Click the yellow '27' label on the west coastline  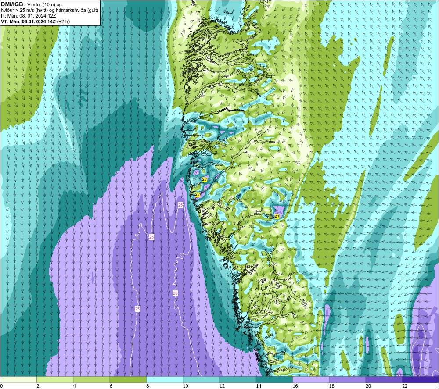198,194
